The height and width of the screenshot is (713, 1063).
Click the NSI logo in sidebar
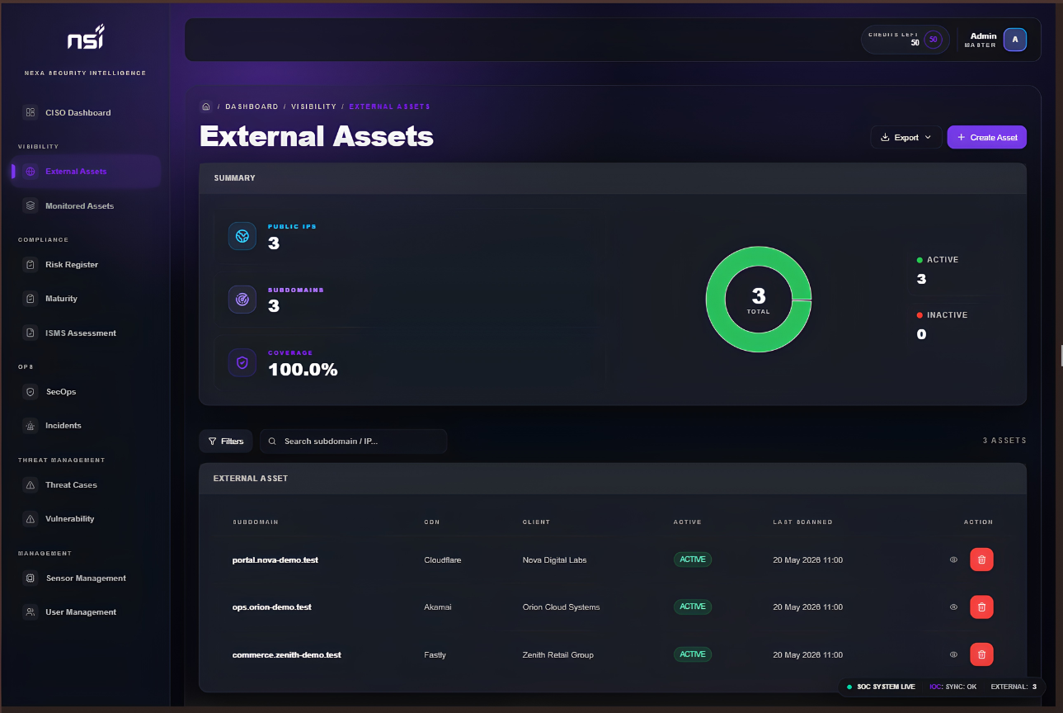coord(86,39)
